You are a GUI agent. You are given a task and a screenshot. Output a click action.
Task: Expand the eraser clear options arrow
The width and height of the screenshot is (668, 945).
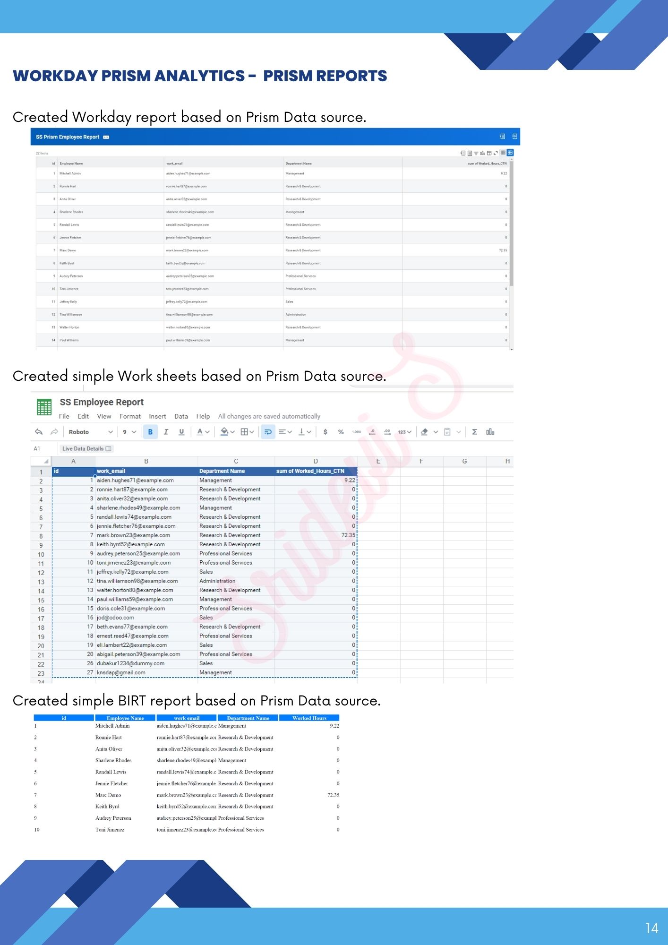[x=436, y=432]
